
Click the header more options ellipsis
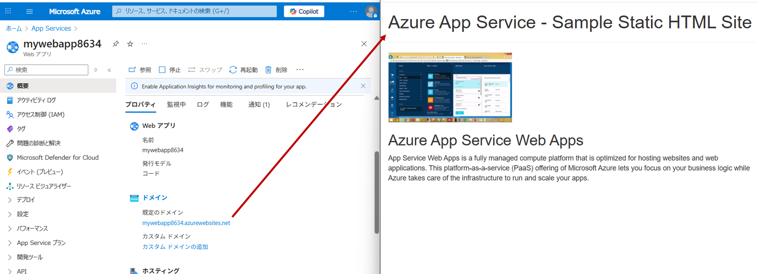(353, 11)
